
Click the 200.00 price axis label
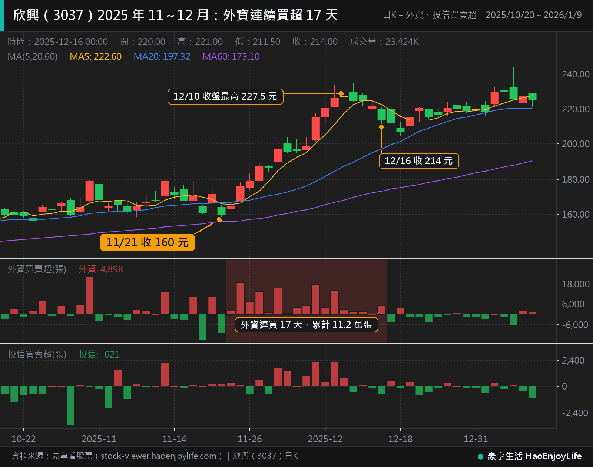click(576, 144)
